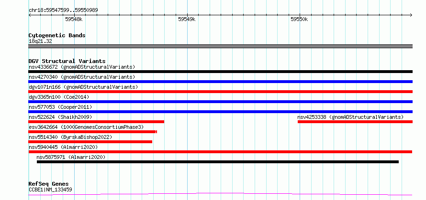Image resolution: width=426 pixels, height=200 pixels.
Task: Click the CCBE1|NM_133459 gene label
Action: click(x=50, y=189)
